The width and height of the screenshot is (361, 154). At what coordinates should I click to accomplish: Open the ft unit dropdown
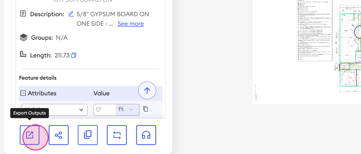[127, 110]
